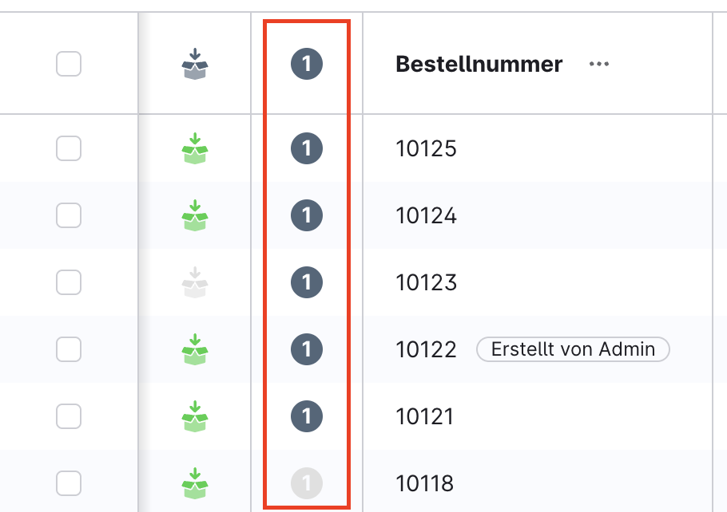
Task: Open Bestellnummer column options menu
Action: [598, 64]
